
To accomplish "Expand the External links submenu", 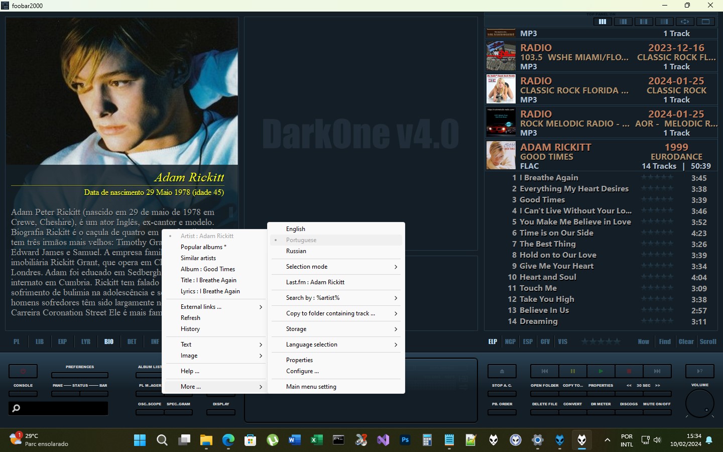I will click(215, 307).
